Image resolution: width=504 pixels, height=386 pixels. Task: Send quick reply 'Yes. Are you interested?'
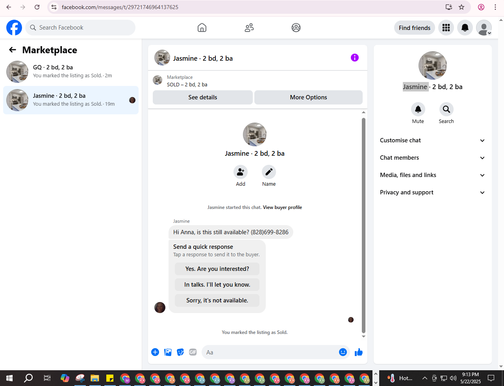click(217, 269)
